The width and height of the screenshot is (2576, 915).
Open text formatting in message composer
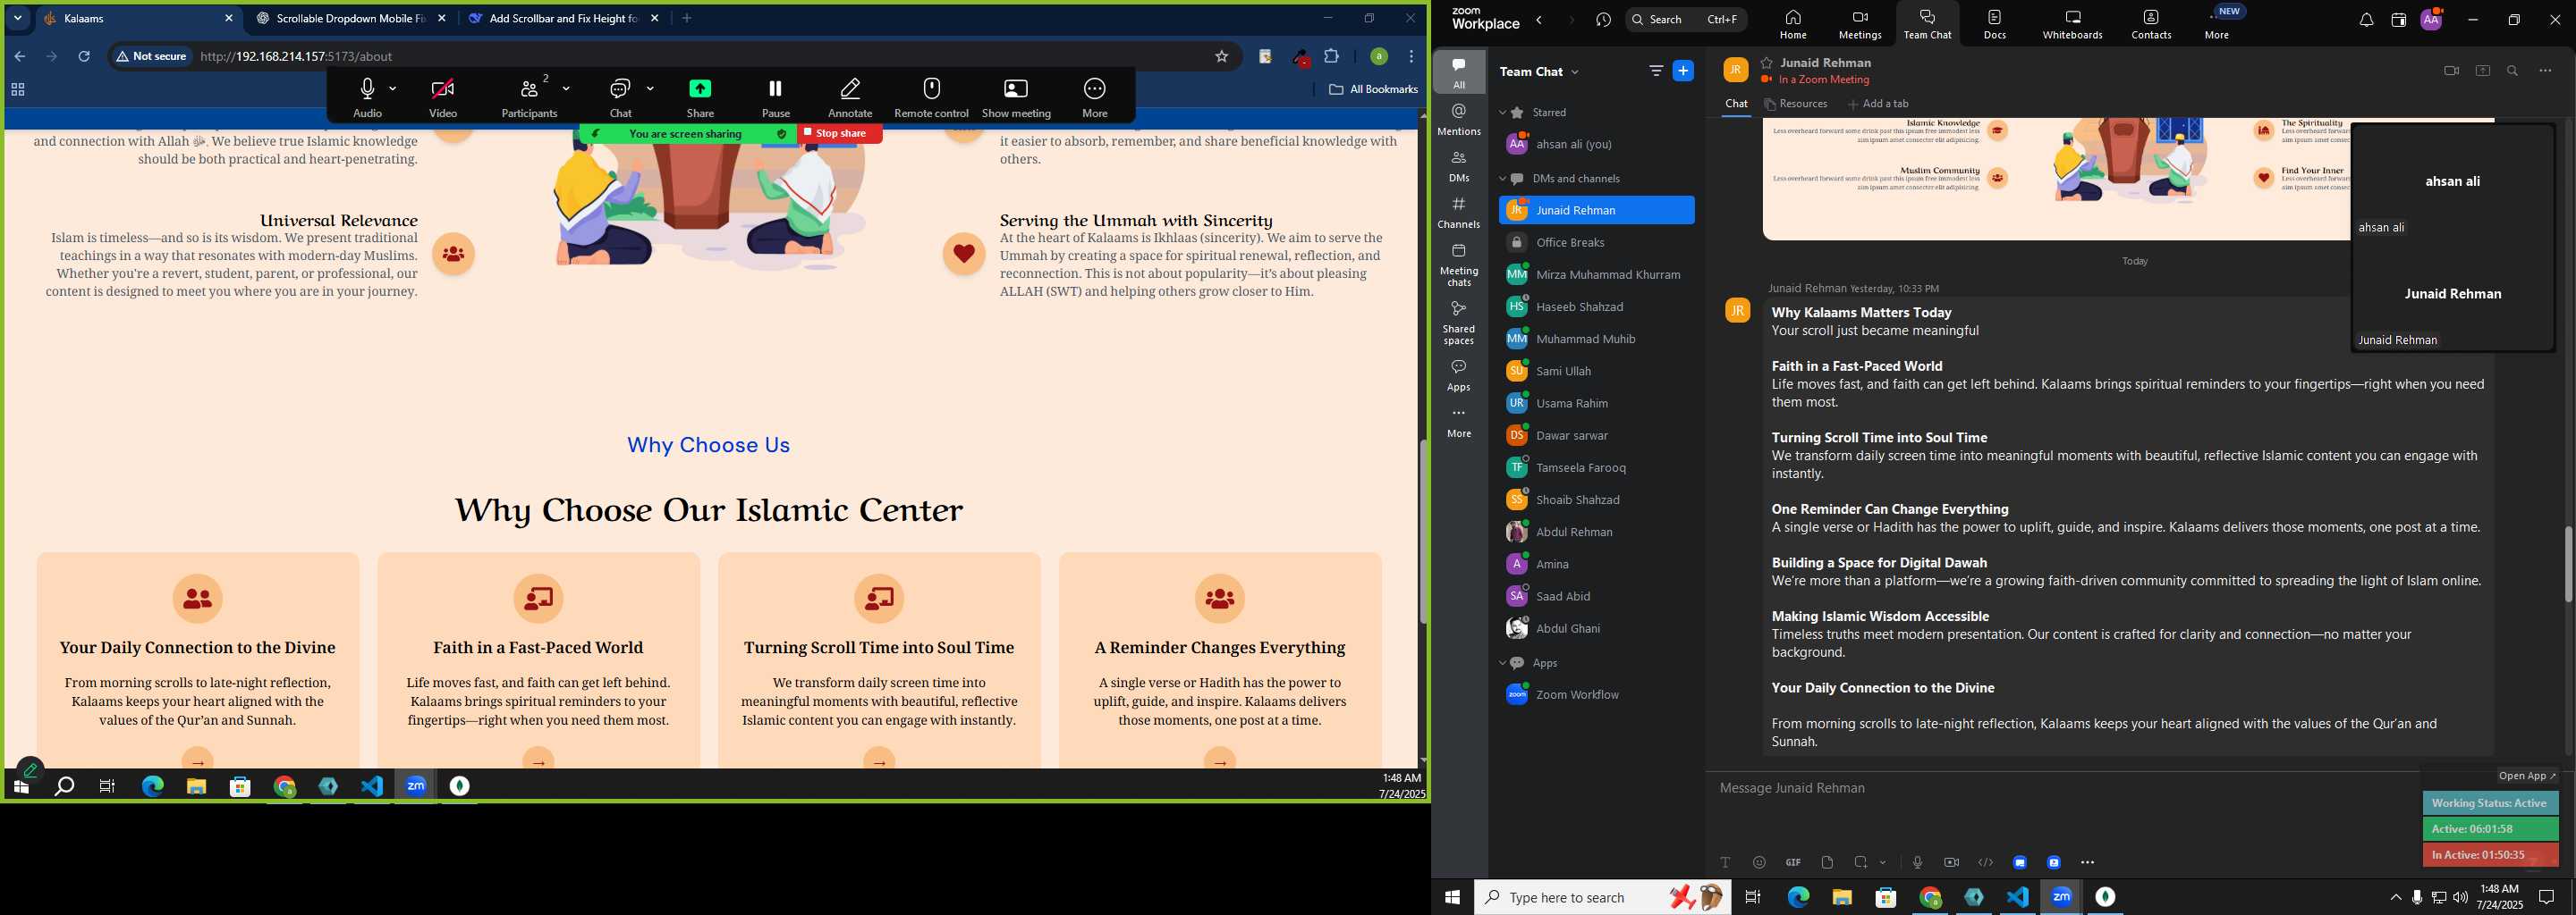1725,862
